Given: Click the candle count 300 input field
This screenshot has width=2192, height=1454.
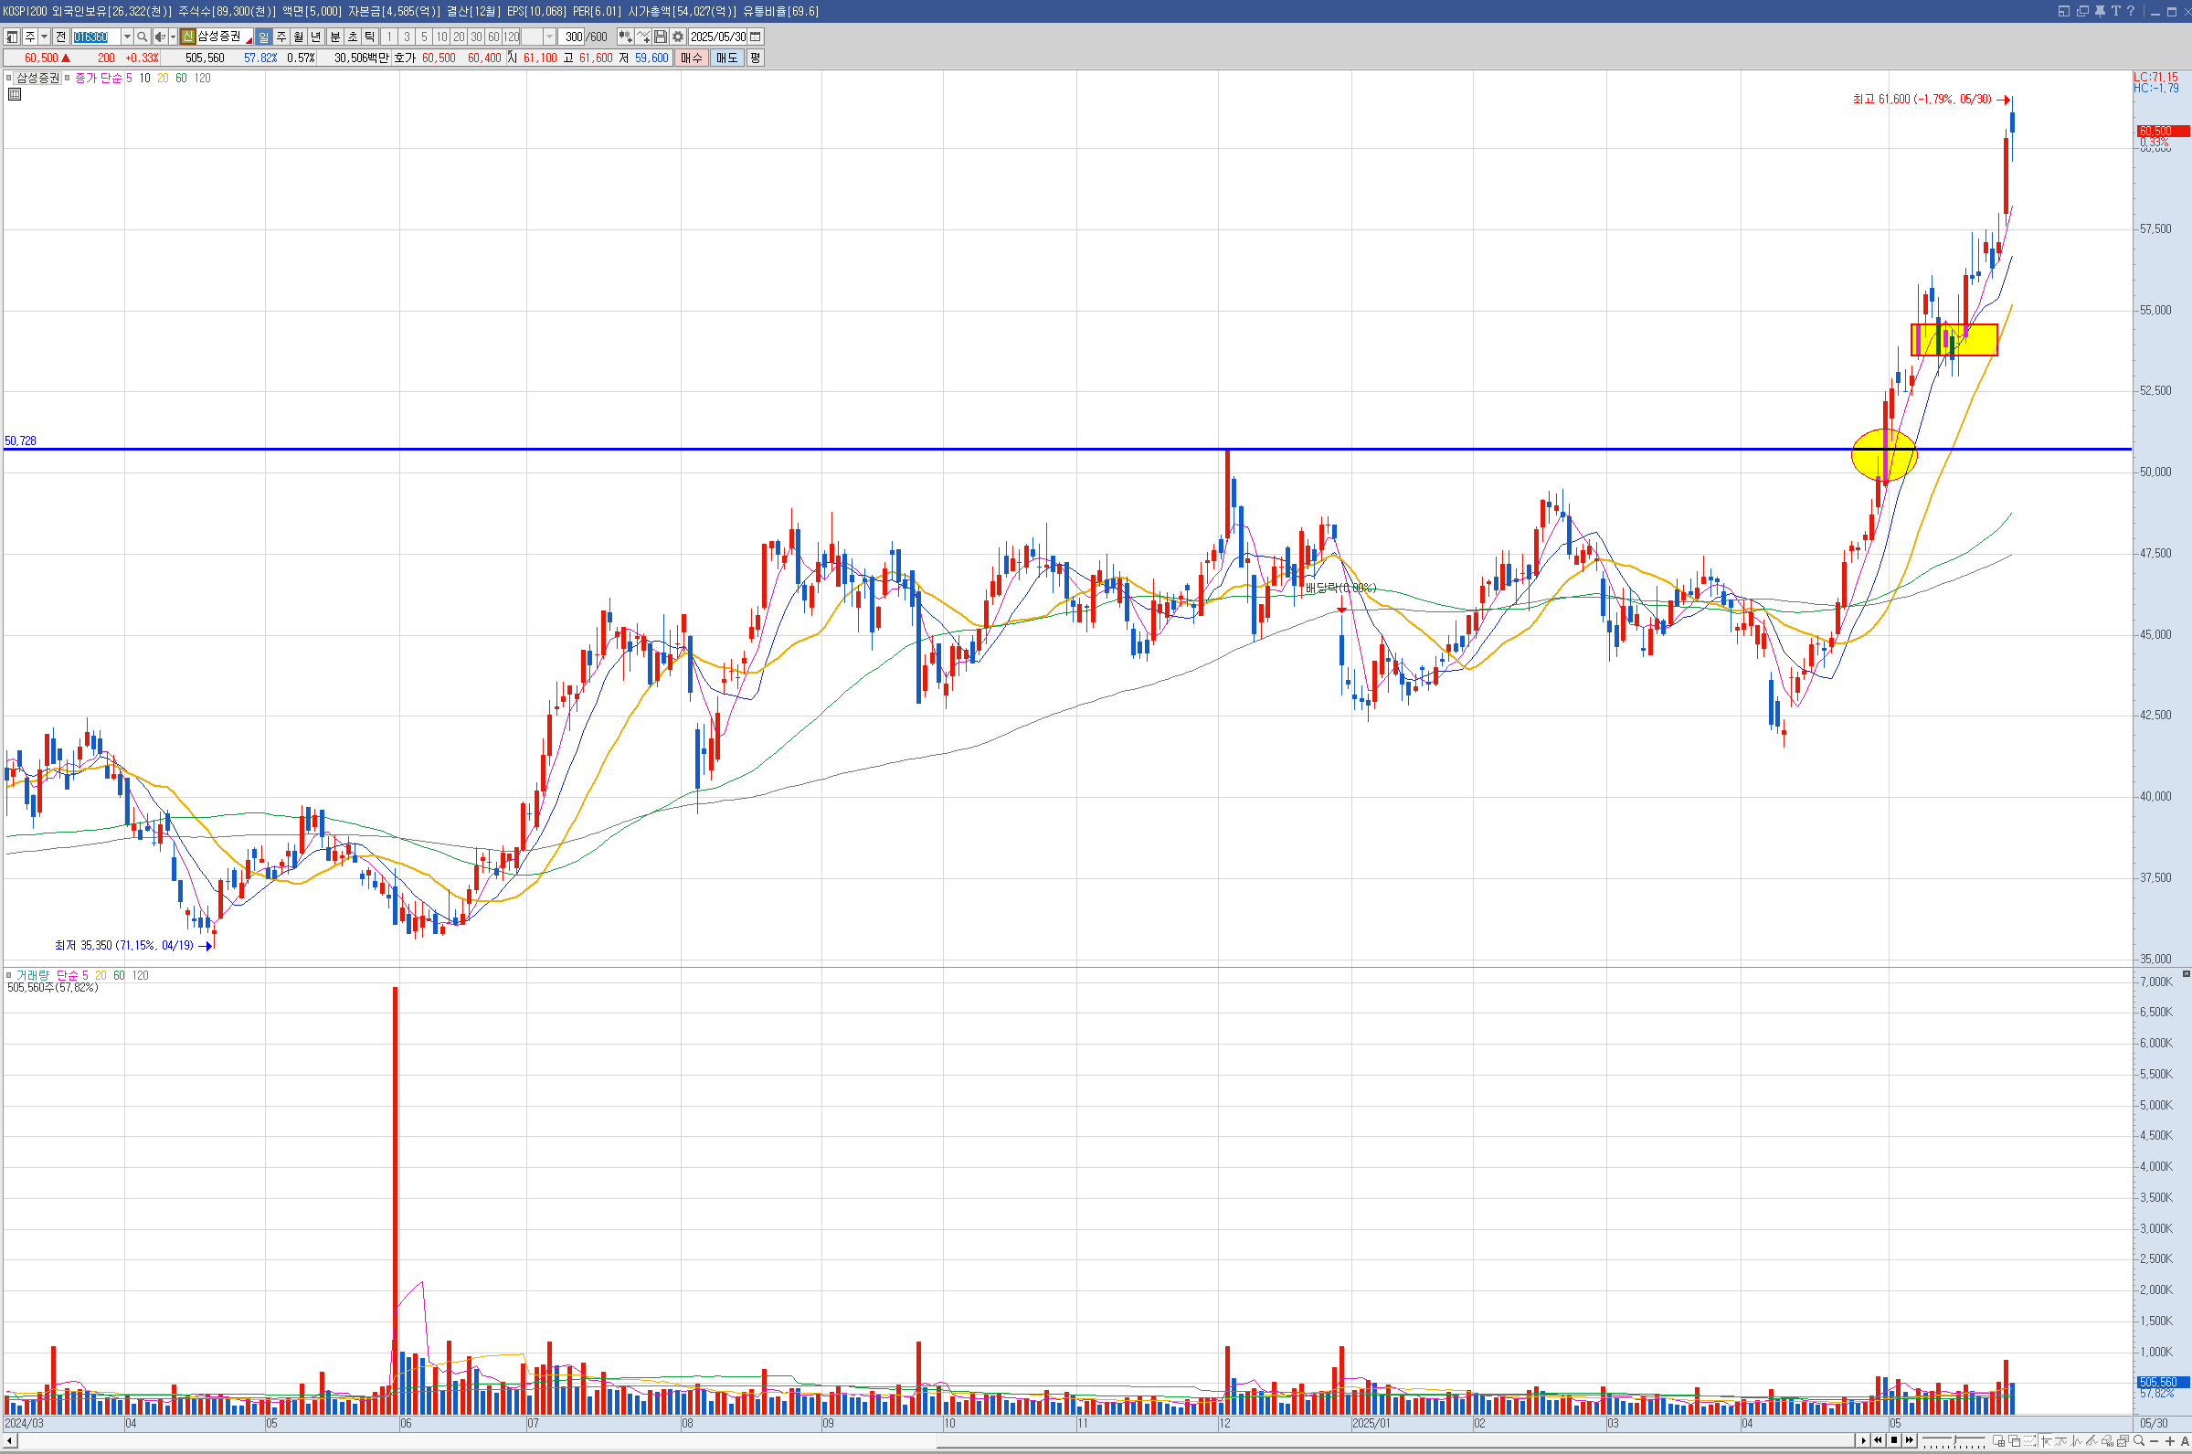Looking at the screenshot, I should point(574,37).
